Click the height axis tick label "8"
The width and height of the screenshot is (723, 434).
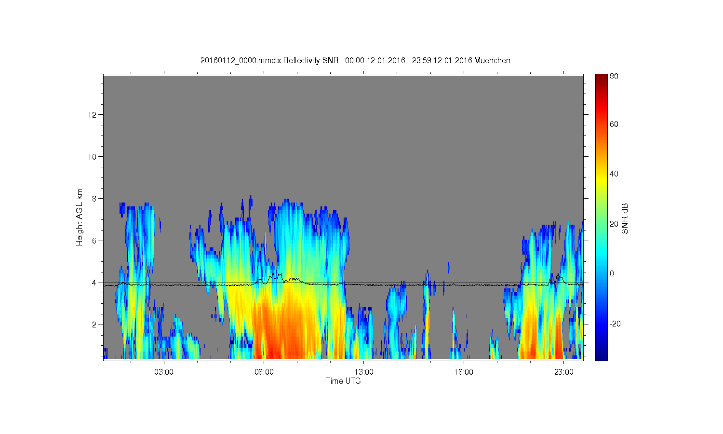click(x=95, y=199)
